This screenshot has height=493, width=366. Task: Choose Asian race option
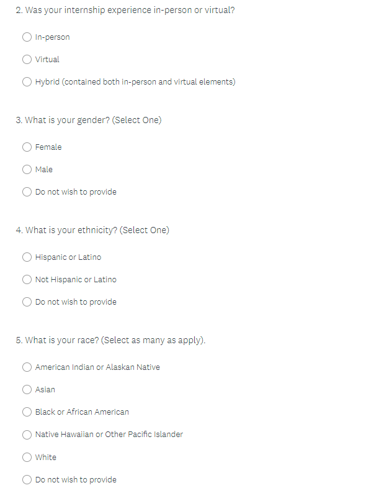point(27,390)
